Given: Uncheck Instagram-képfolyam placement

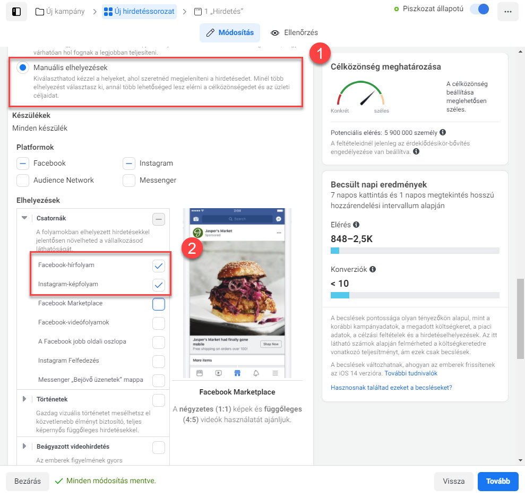Looking at the screenshot, I should [159, 285].
